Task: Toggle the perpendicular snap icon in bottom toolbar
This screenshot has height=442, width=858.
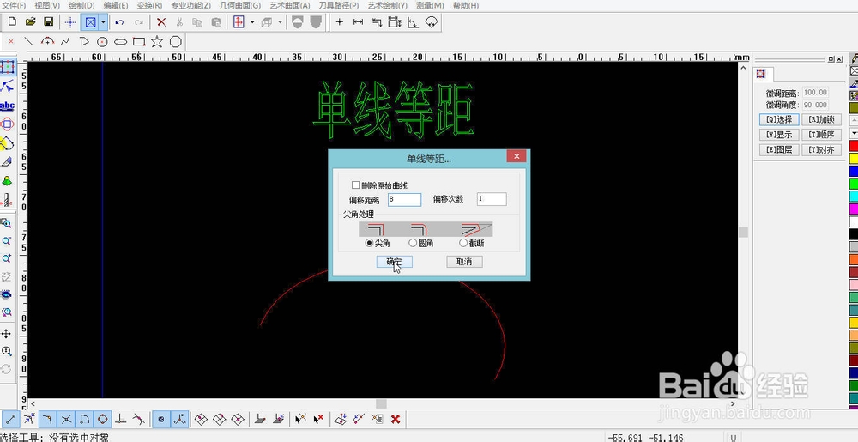Action: click(x=122, y=420)
